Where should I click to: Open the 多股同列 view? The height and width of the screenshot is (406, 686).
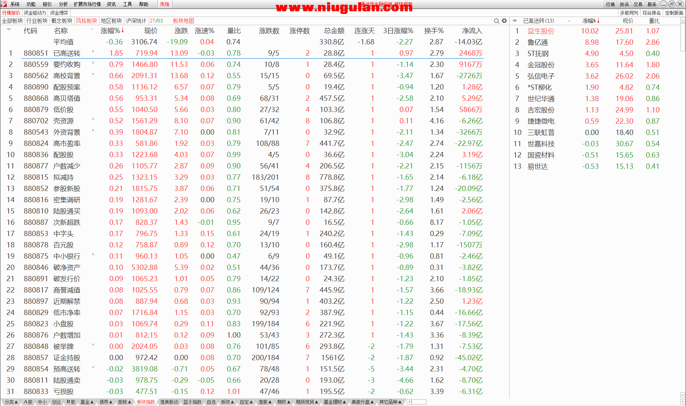point(629,13)
